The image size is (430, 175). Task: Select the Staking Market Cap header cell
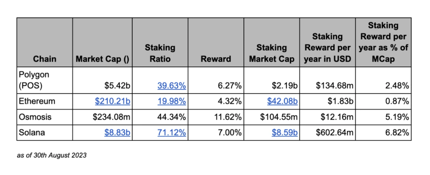pyautogui.click(x=272, y=53)
